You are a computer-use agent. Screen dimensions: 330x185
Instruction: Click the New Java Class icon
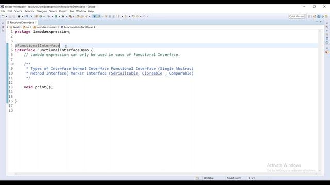coord(41,16)
